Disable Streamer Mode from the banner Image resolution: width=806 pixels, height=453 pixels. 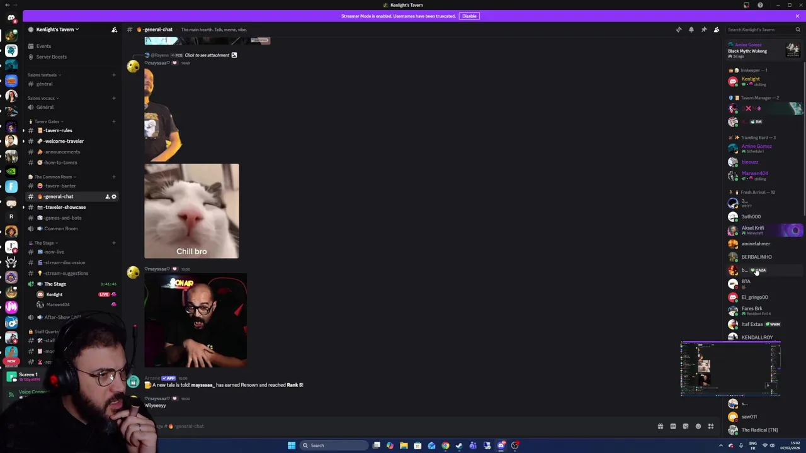pyautogui.click(x=468, y=16)
